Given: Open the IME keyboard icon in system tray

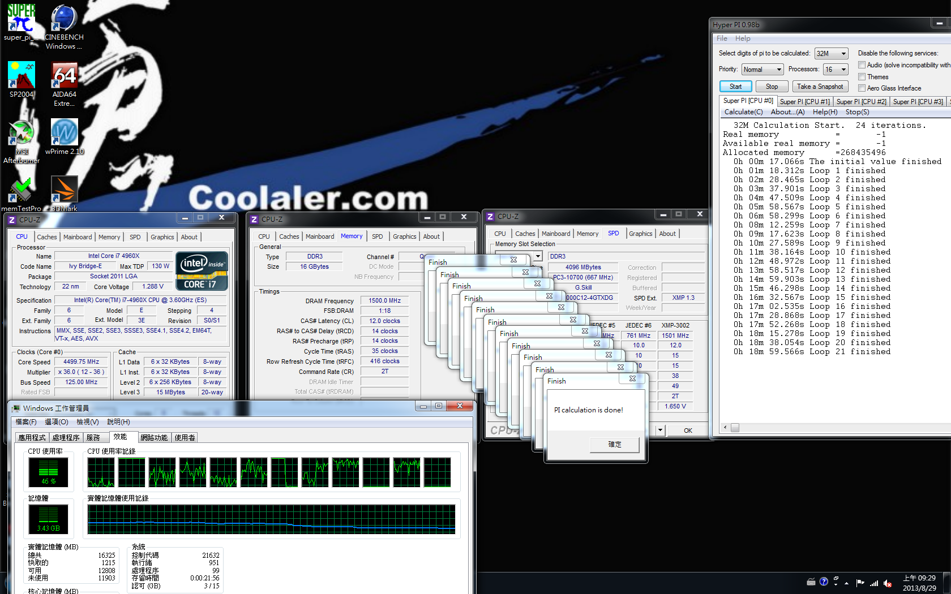Looking at the screenshot, I should (x=811, y=582).
